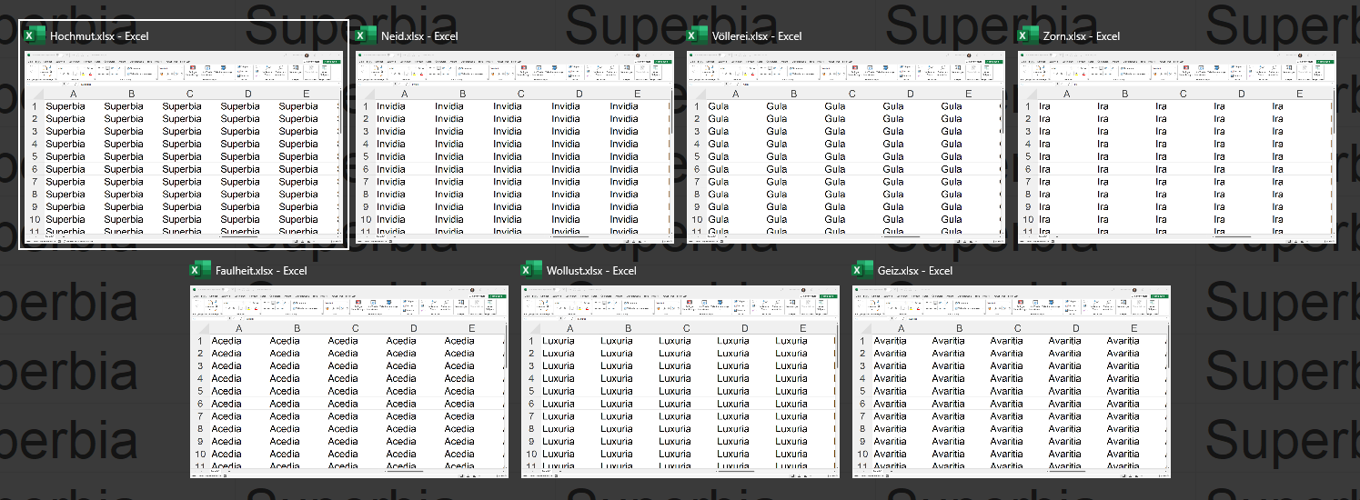
Task: Click the "Zorn.xlsx - Excel" title label
Action: tap(1082, 36)
